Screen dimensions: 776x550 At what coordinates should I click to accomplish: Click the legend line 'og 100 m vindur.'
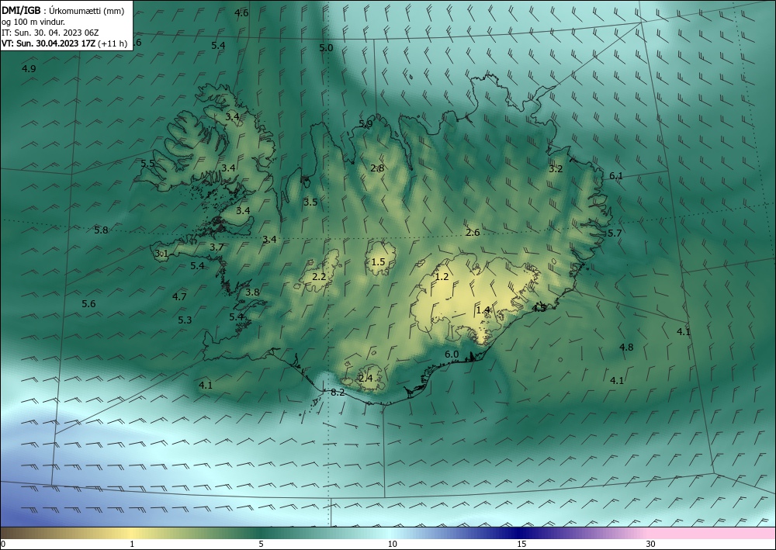click(33, 22)
